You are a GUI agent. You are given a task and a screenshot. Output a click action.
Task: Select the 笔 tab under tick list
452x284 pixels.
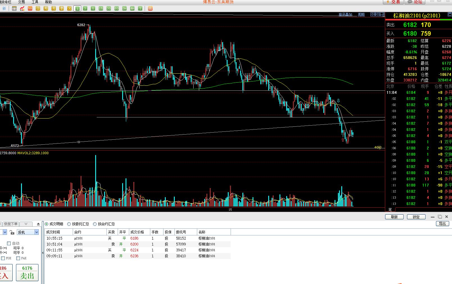[x=390, y=209]
